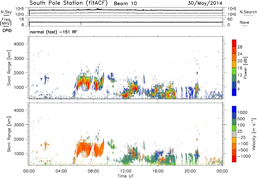Click the '24' label on Power scale
This screenshot has width=257, height=178.
[240, 54]
